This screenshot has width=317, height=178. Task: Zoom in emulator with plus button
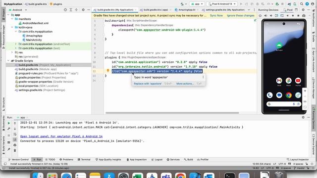tap(305, 91)
